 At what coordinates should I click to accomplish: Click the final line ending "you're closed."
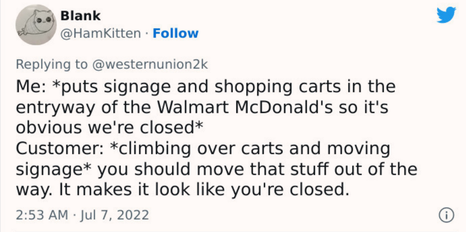182,190
